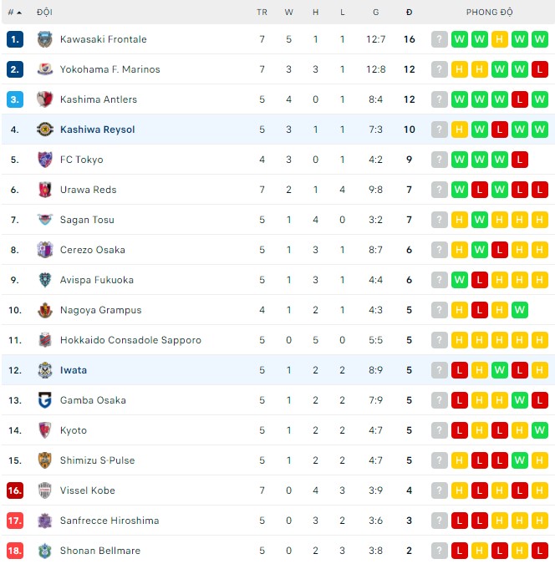Sort standings by the Đ points column
Viewport: 555px width, 564px height.
[409, 13]
